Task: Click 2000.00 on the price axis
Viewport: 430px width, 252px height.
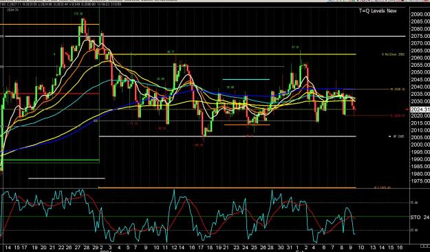Action: pyautogui.click(x=420, y=145)
